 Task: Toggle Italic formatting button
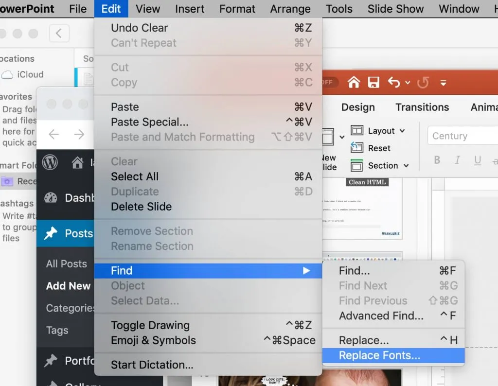(457, 159)
